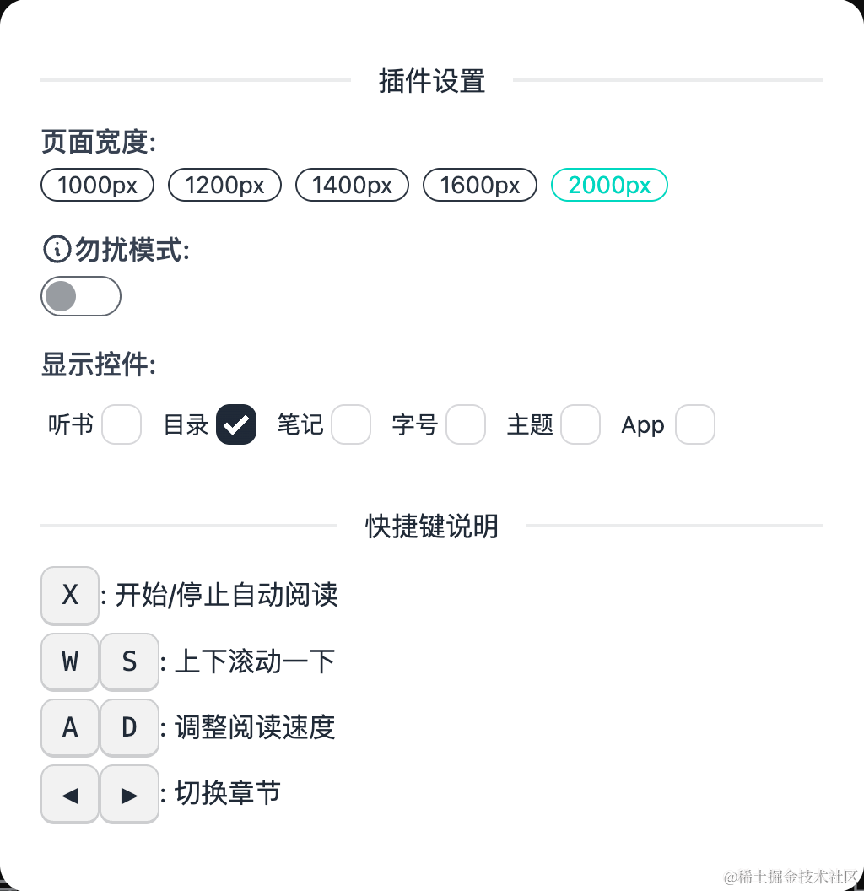
Task: Click the W key in shortcut instructions
Action: click(x=69, y=661)
